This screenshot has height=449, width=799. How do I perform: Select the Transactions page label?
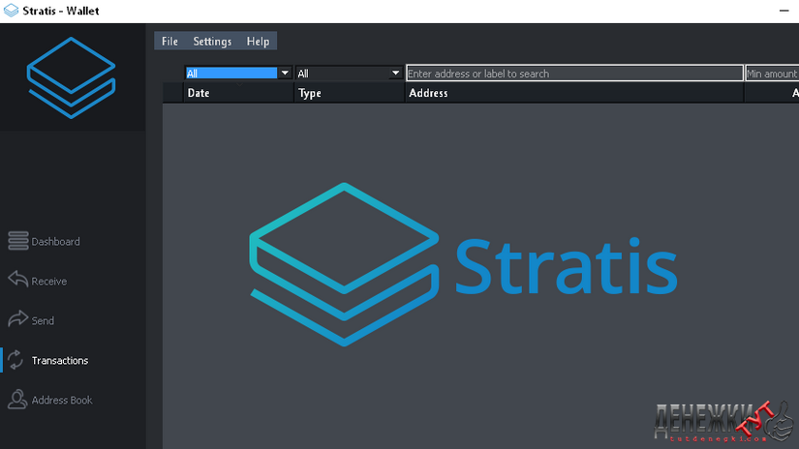point(60,360)
